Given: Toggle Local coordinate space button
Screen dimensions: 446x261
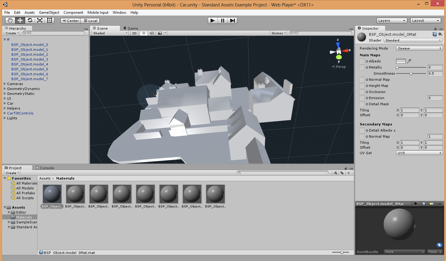Looking at the screenshot, I should (90, 21).
